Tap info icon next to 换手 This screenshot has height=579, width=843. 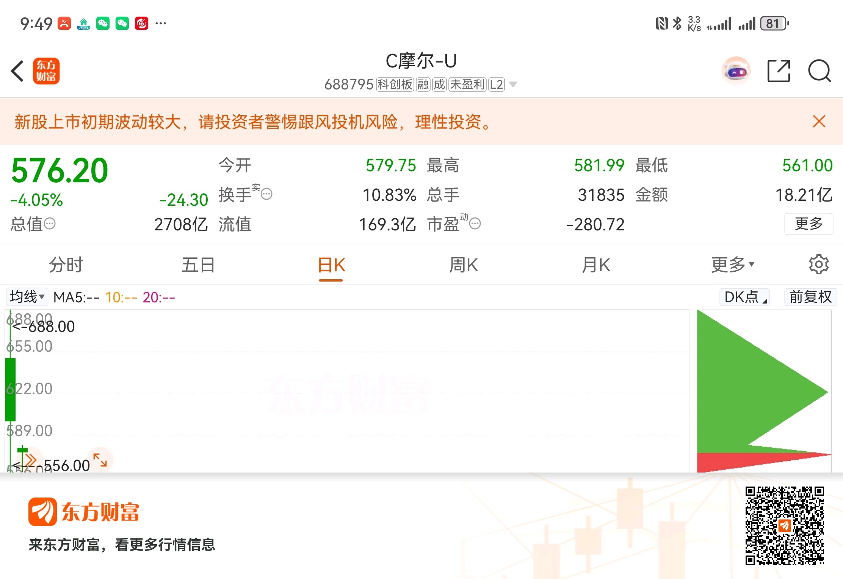pyautogui.click(x=266, y=194)
